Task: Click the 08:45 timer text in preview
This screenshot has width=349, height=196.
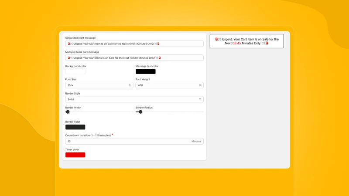Action: (x=236, y=43)
